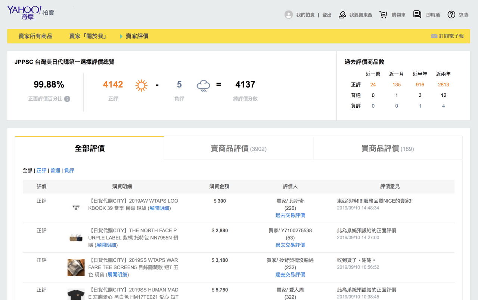Switch to the 全部評價 tab
478x300 pixels.
(90, 148)
